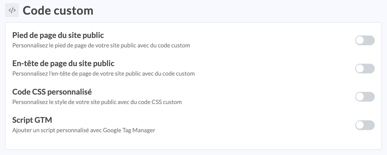Click the 'Script GTM' title text
The height and width of the screenshot is (155, 387).
[x=32, y=120]
